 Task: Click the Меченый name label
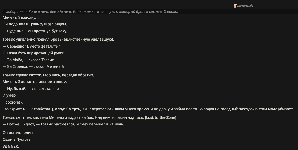coord(245,6)
